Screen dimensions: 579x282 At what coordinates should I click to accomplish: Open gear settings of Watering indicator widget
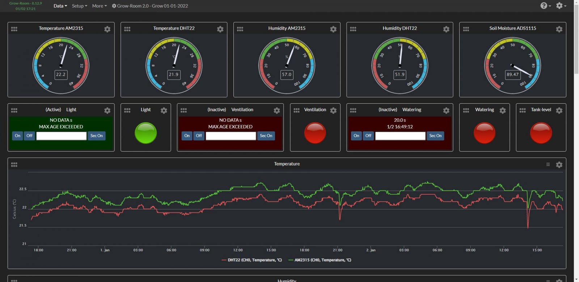coord(503,110)
